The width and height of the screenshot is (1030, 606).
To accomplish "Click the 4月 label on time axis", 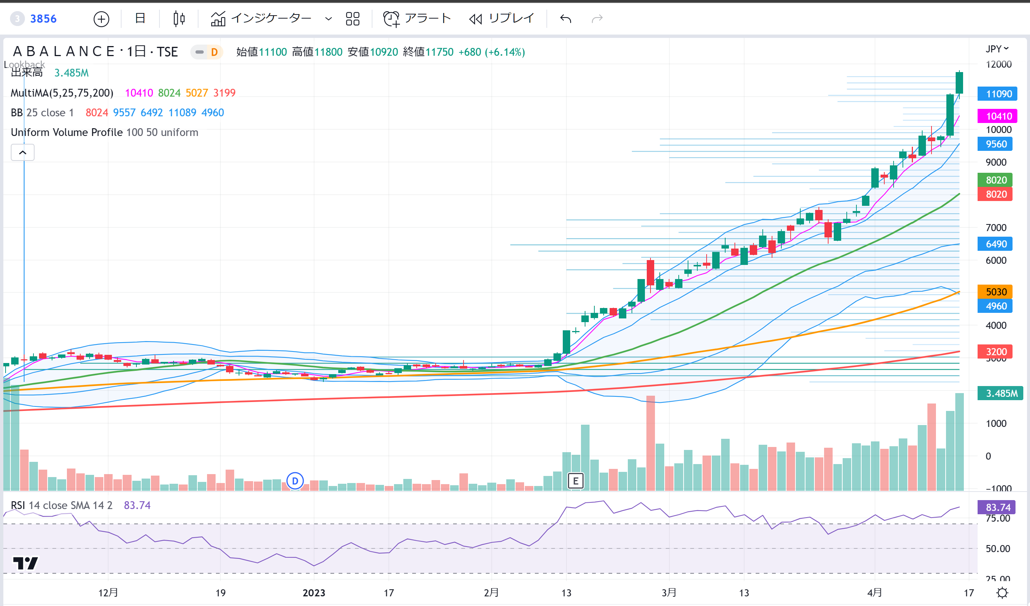I will point(874,593).
